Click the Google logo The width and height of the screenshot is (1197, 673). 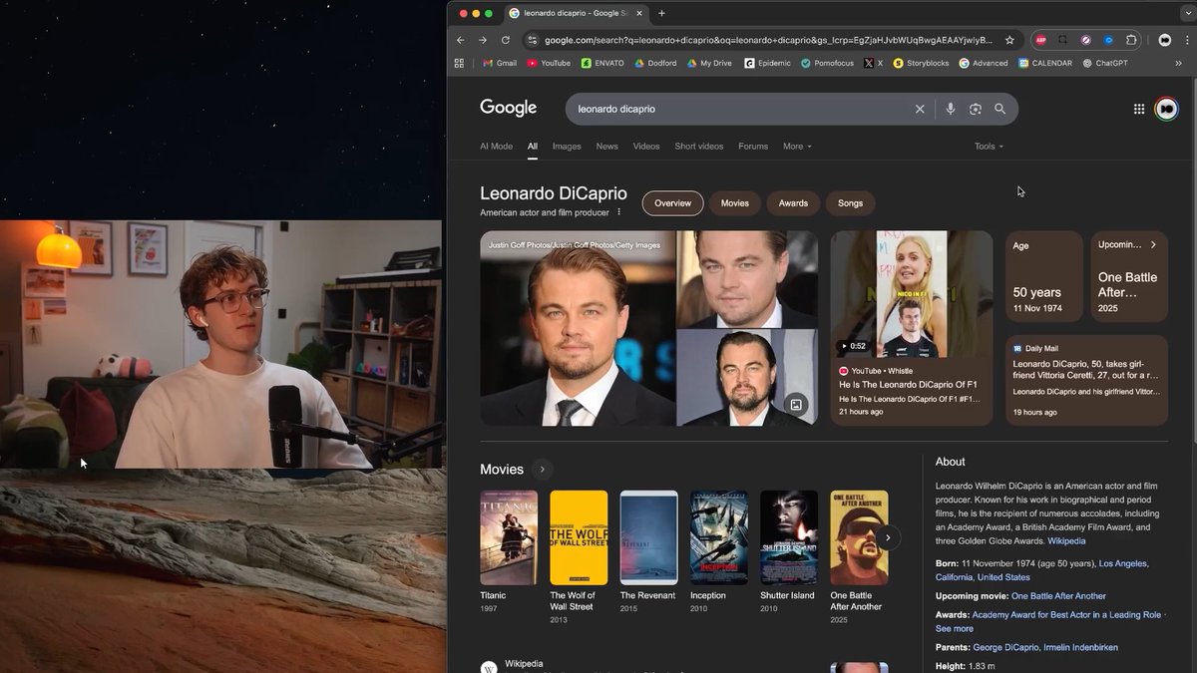point(509,108)
